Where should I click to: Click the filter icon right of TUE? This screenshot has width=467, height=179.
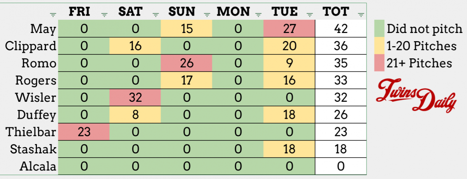310,15
